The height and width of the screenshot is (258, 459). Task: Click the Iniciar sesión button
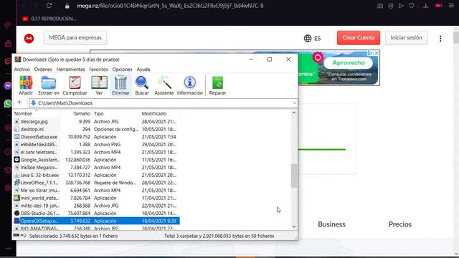(x=407, y=38)
